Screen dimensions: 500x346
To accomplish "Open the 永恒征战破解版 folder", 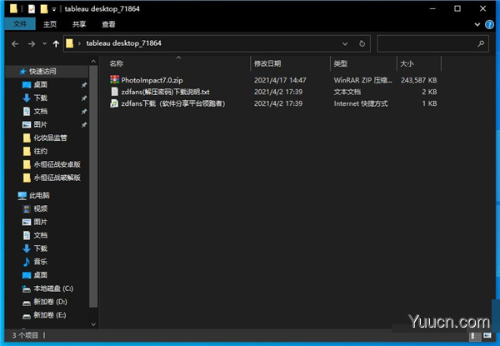I will pos(57,178).
